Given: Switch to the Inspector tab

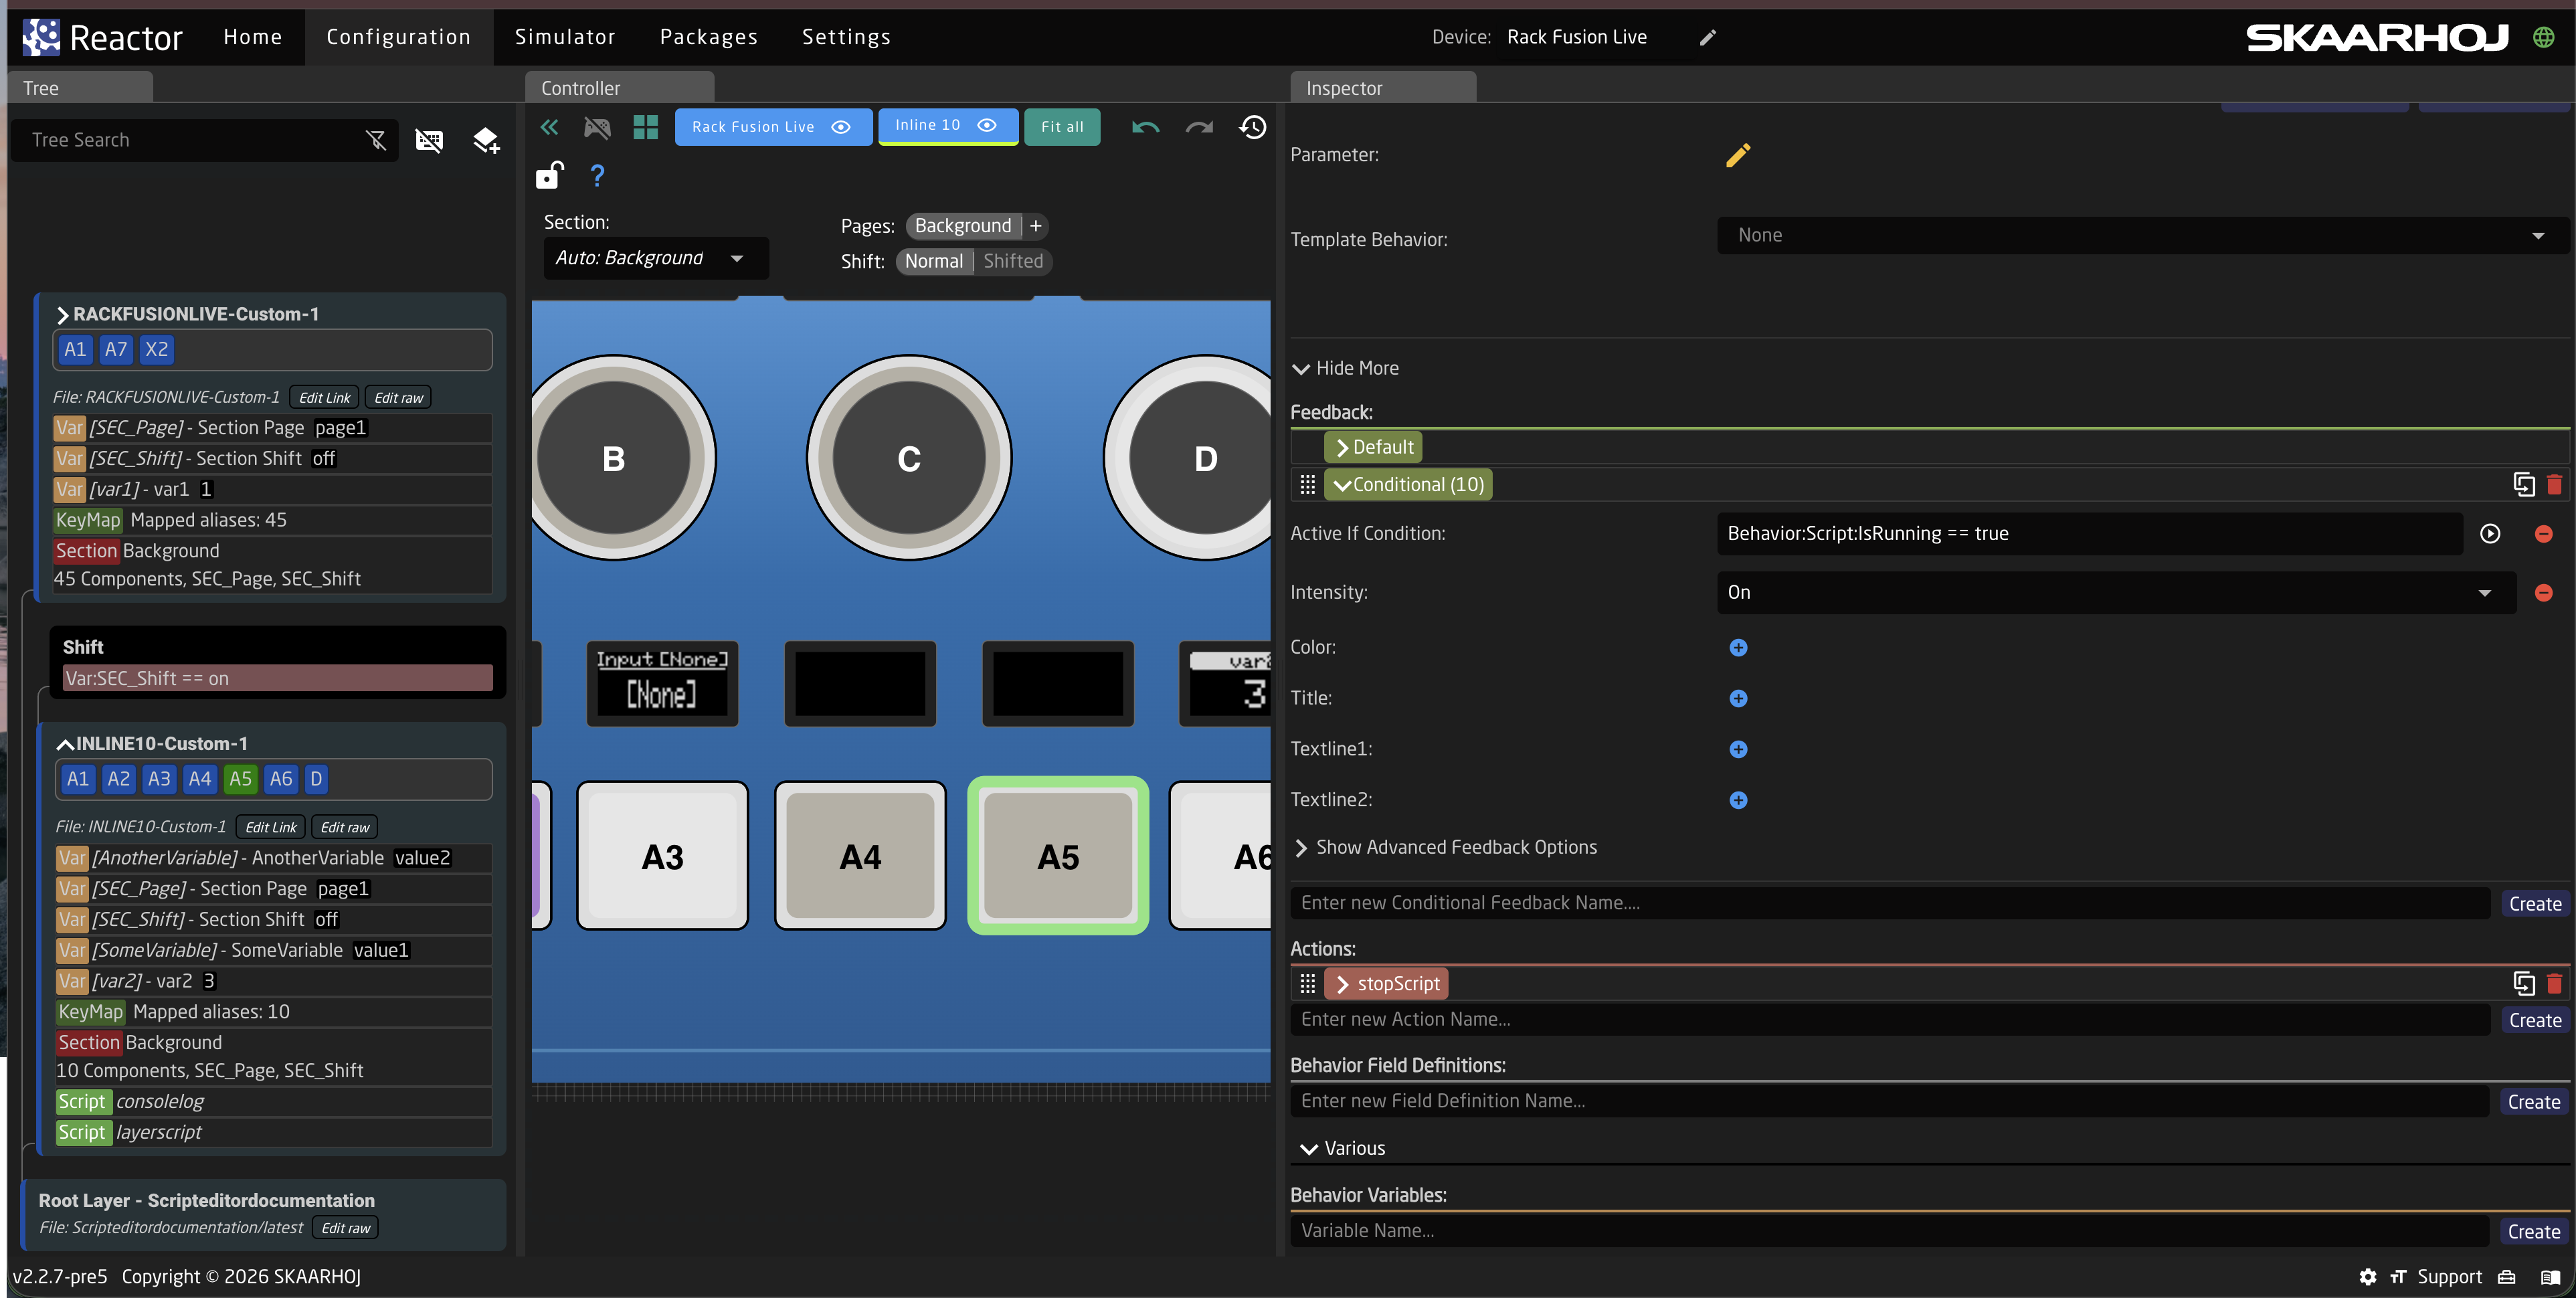Looking at the screenshot, I should tap(1382, 88).
